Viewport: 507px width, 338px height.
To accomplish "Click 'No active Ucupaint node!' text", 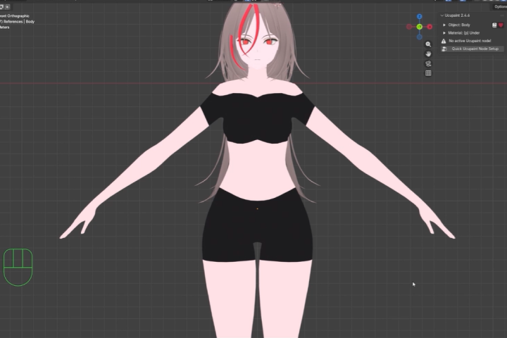I will 470,41.
